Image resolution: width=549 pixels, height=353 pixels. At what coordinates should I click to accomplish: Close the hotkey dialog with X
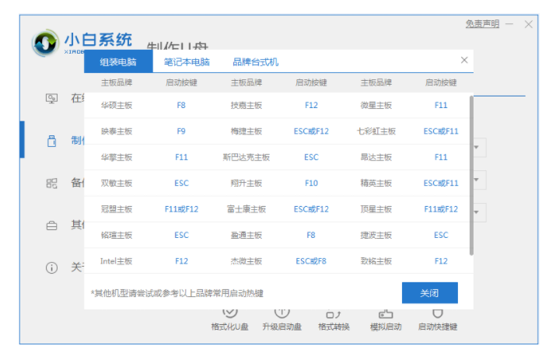(464, 60)
